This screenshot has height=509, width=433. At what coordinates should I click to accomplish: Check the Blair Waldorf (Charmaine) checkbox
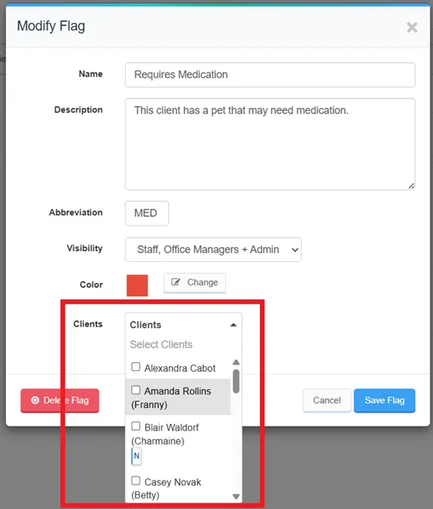click(x=135, y=426)
